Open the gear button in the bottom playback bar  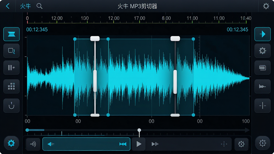pos(241,144)
